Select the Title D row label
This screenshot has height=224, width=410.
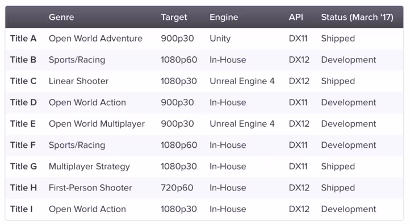pyautogui.click(x=23, y=102)
